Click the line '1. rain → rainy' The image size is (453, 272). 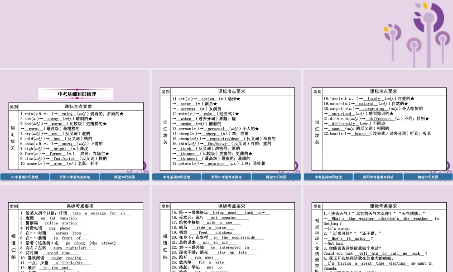[72, 114]
